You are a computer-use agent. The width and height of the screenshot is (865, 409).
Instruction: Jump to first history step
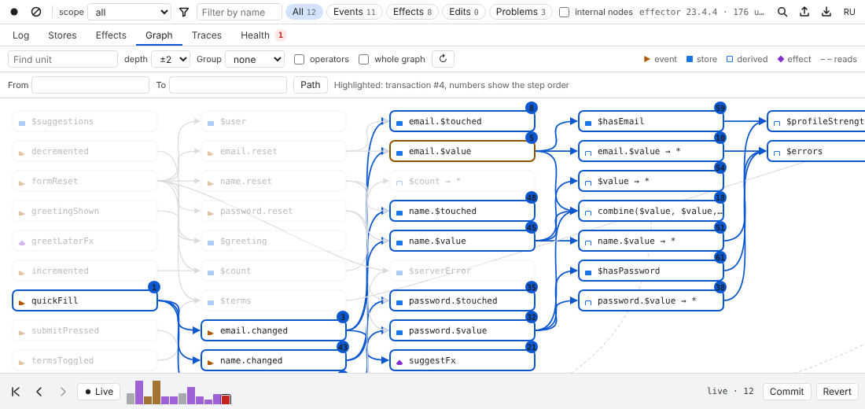point(16,392)
